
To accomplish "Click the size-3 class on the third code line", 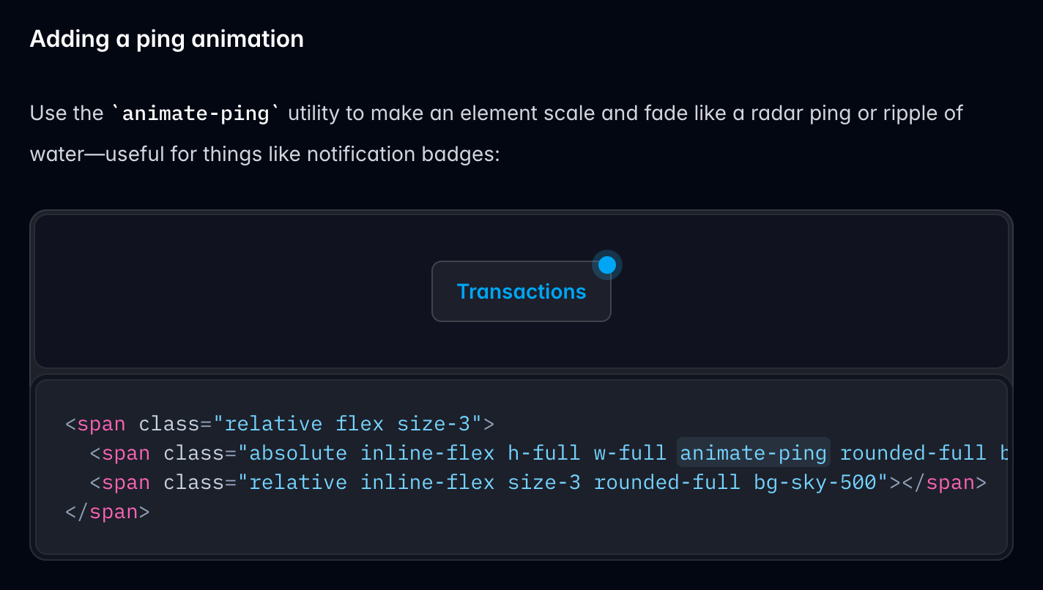I will [543, 482].
